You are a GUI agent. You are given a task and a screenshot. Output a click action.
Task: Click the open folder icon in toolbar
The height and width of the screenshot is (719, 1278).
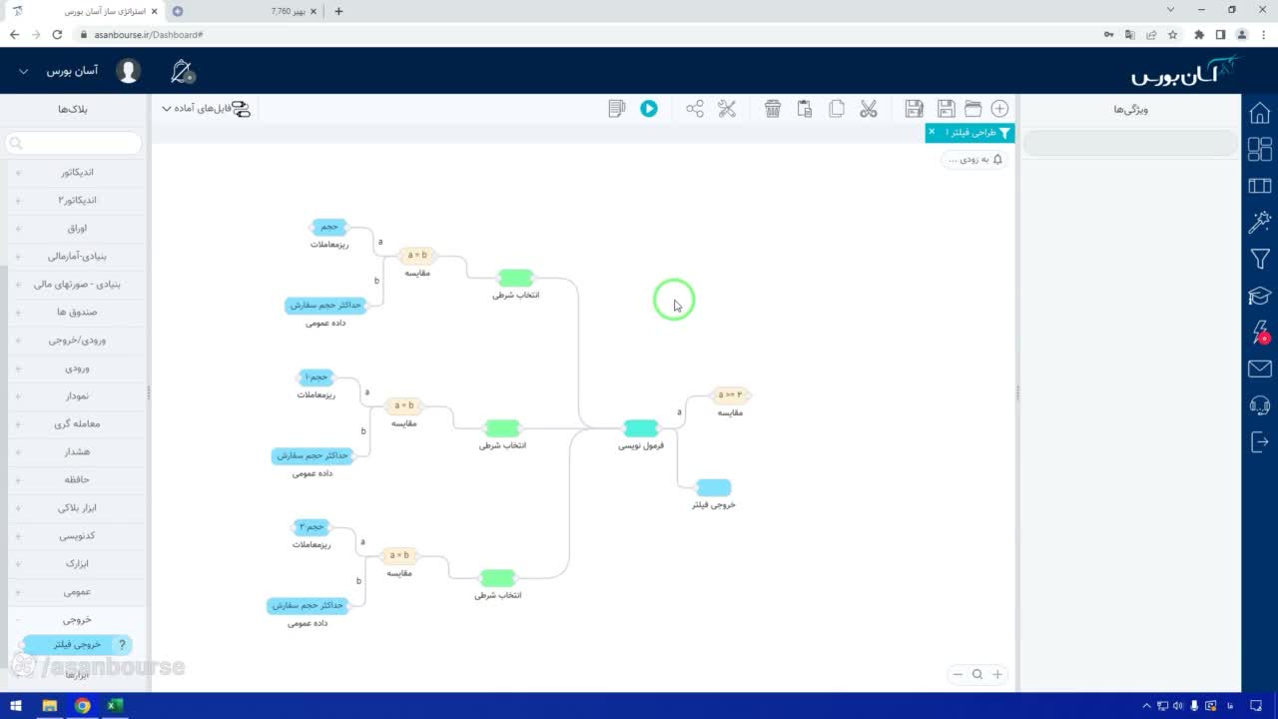pyautogui.click(x=972, y=109)
